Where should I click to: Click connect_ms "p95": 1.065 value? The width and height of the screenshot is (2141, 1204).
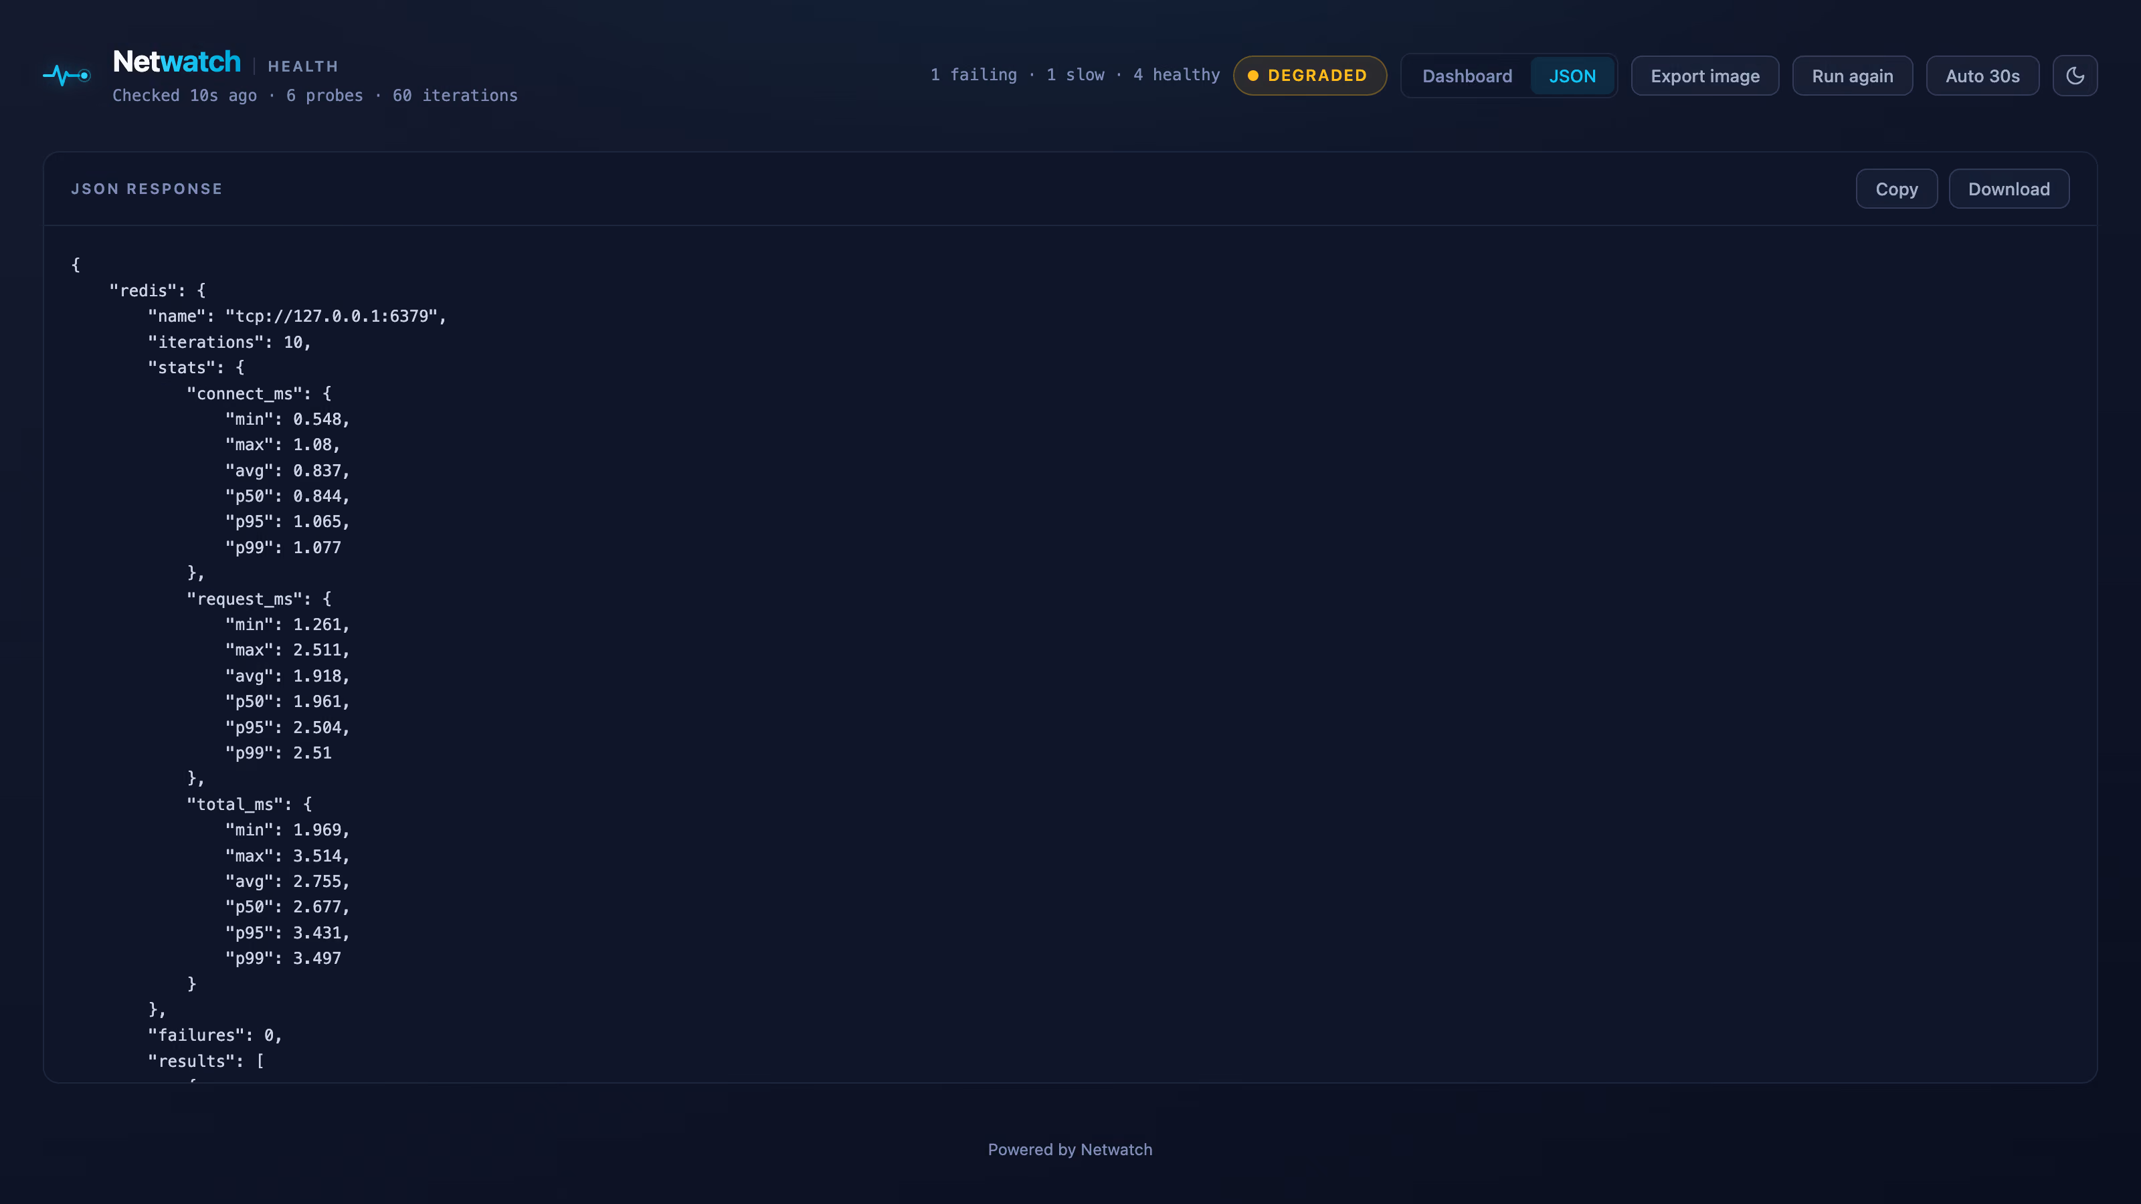tap(287, 521)
